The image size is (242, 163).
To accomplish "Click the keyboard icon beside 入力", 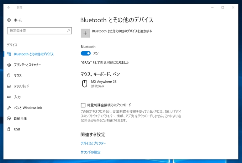I will (x=9, y=97).
